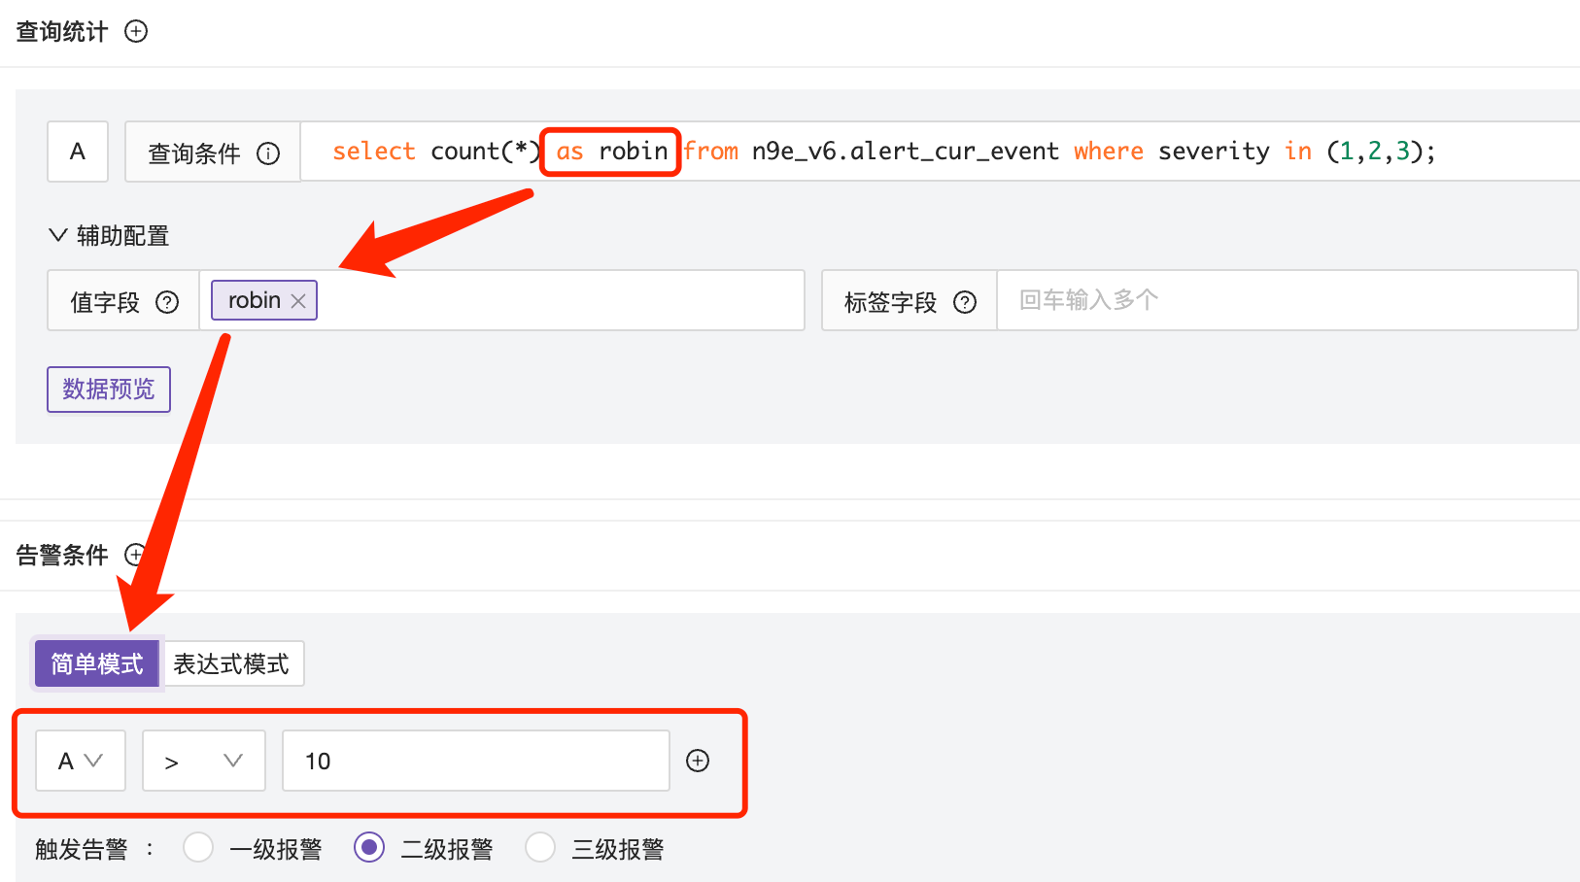Viewport: 1580px width, 882px height.
Task: Select 简单模式 mode
Action: point(96,663)
